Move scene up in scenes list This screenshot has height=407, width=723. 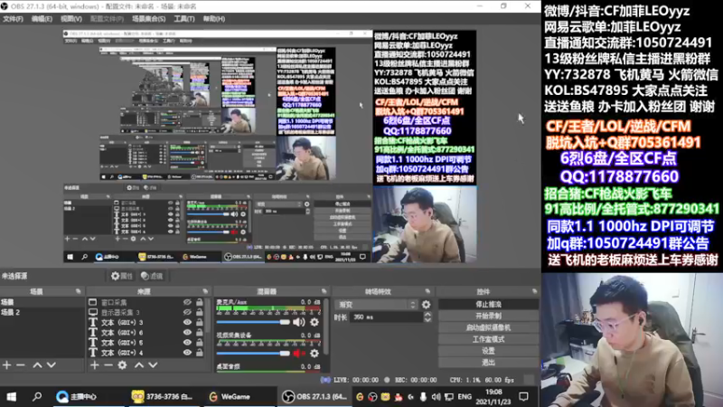[x=37, y=365]
